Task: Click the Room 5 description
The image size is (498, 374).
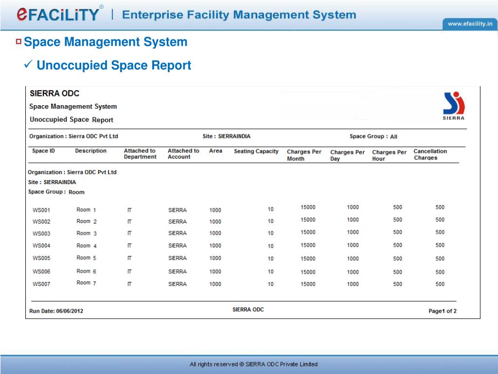Action: tap(86, 258)
